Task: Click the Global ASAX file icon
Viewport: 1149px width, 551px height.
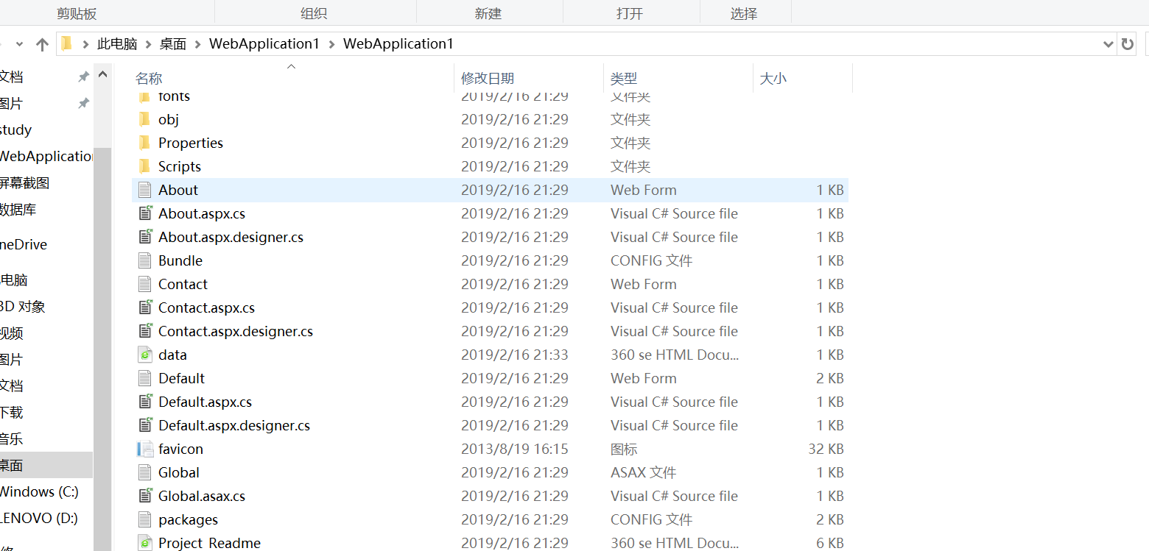Action: click(x=144, y=472)
